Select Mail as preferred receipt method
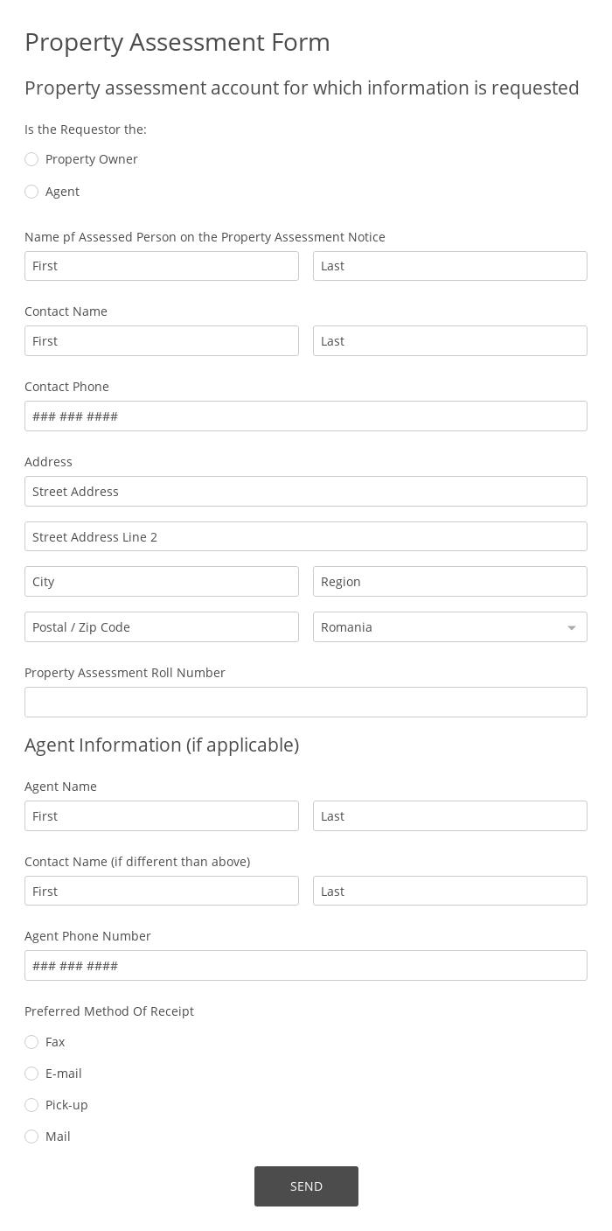612x1231 pixels. click(31, 1137)
